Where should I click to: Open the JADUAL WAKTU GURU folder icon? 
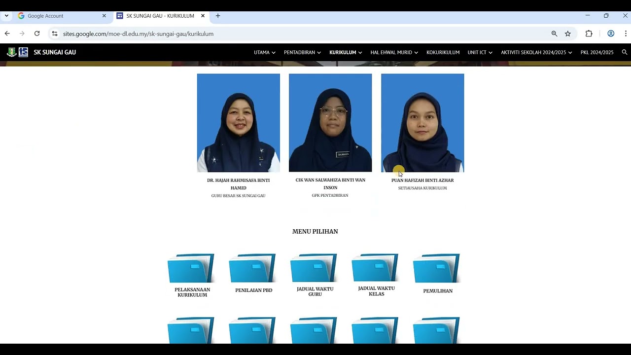(x=314, y=268)
